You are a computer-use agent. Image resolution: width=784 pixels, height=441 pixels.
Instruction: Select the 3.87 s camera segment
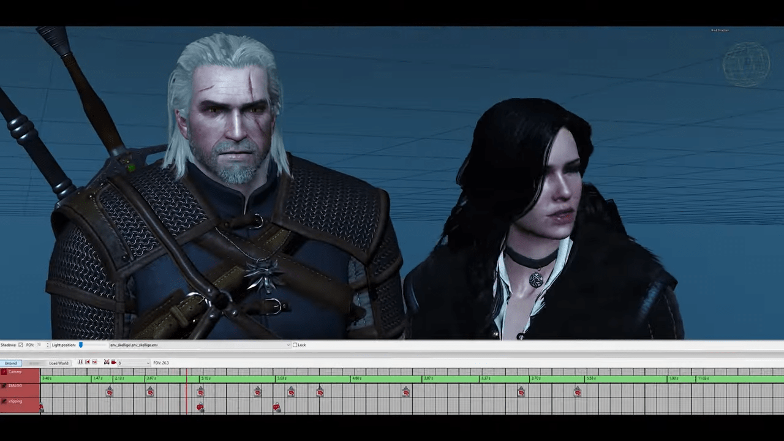451,379
